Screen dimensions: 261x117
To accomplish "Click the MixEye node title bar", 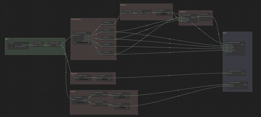I will (144, 11).
